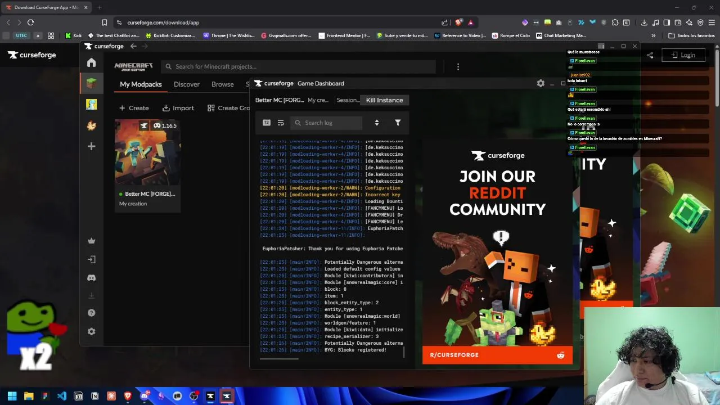Screen dimensions: 720x405
Task: Open browser extensions puzzle icon
Action: (615, 22)
